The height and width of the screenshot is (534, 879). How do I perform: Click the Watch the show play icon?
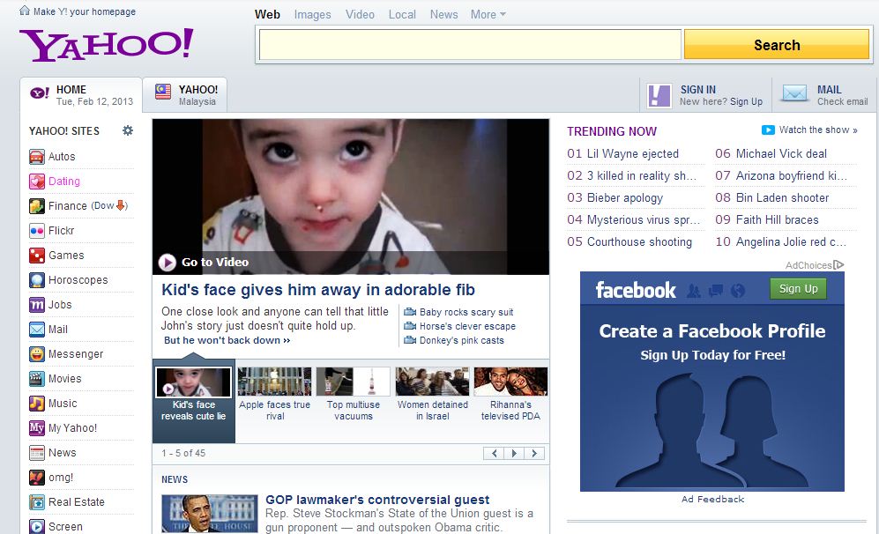click(767, 130)
